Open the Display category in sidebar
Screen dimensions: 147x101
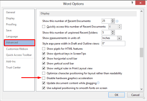[x=10, y=18]
